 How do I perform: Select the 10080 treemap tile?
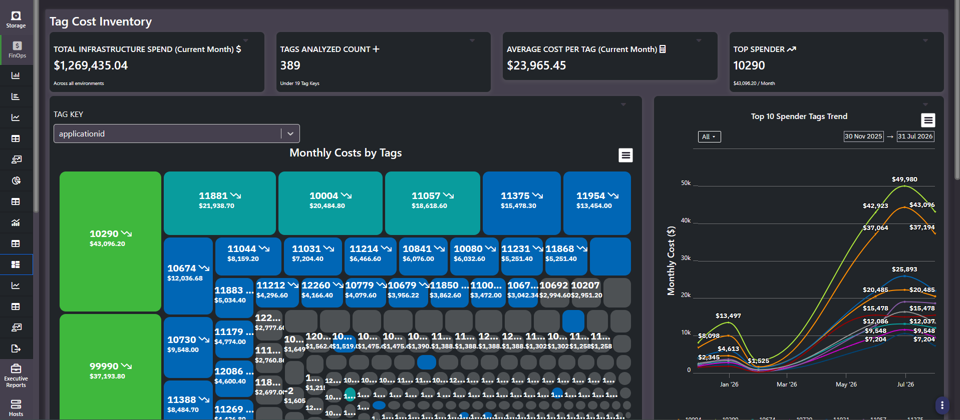coord(474,256)
